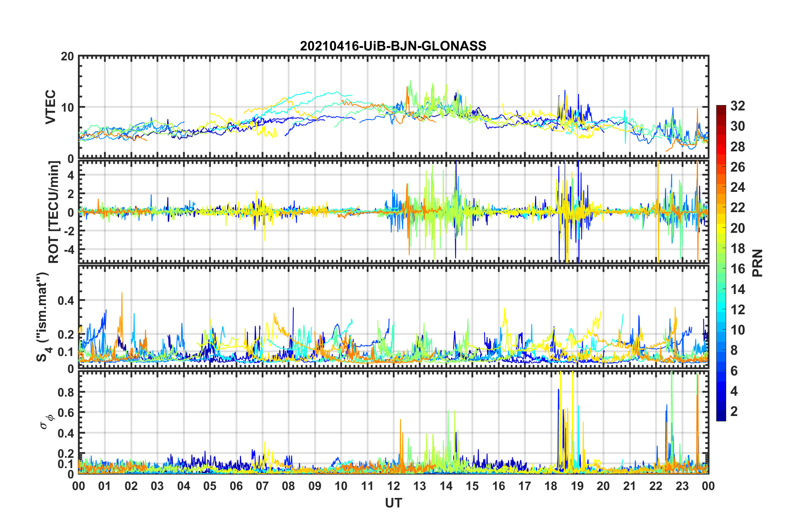Image resolution: width=787 pixels, height=526 pixels.
Task: Click UT axis tick label 05
Action: click(210, 486)
